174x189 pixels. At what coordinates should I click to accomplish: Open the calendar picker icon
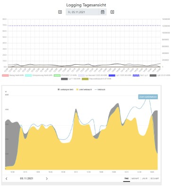coord(103,12)
